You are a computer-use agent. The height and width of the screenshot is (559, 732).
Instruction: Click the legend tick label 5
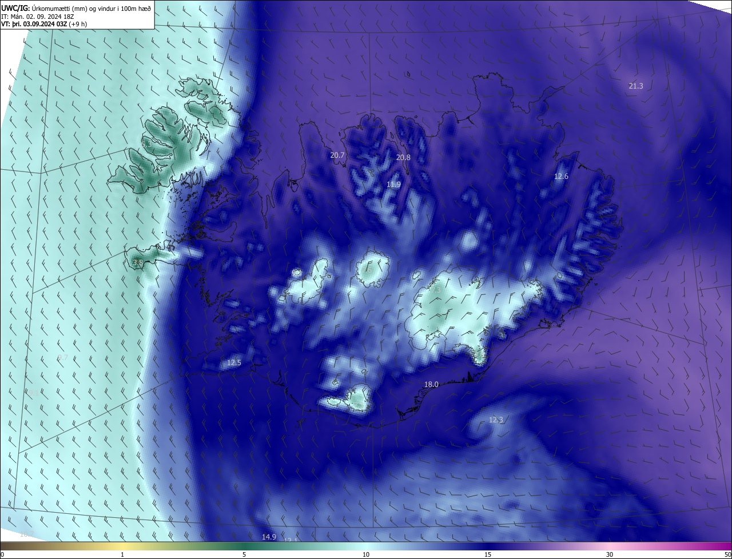[244, 554]
